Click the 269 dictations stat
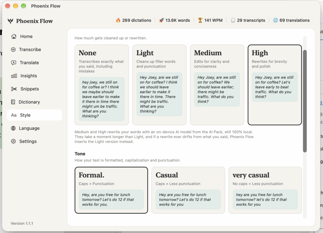 (x=133, y=20)
